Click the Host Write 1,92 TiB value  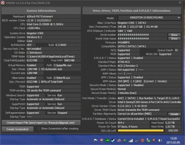(170, 127)
